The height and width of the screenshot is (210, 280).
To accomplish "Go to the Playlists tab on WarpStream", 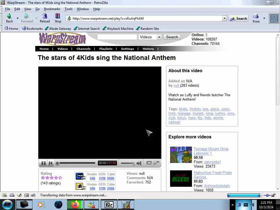I will point(106,49).
